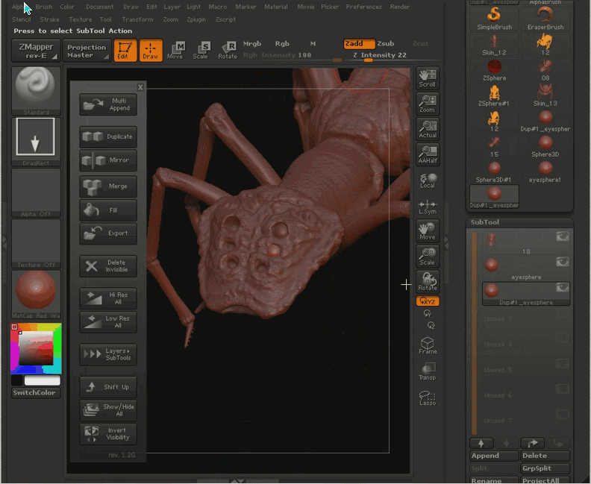
Task: Open the Projection Master dropdown
Action: click(x=87, y=51)
